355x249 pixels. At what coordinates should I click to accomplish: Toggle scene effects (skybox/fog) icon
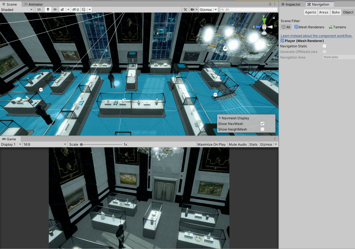coord(63,10)
